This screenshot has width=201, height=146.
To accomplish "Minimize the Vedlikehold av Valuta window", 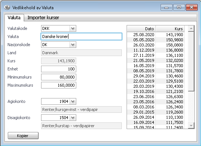I will [166, 7].
